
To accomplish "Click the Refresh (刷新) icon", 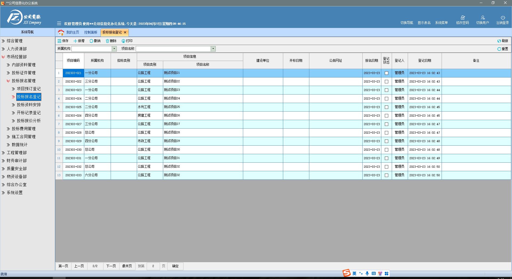I will [x=499, y=41].
